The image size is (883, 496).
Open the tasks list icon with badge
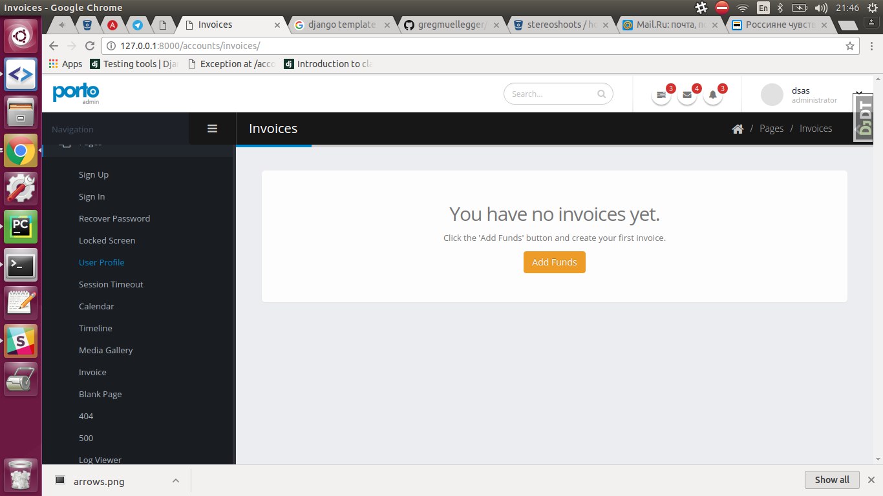point(661,95)
